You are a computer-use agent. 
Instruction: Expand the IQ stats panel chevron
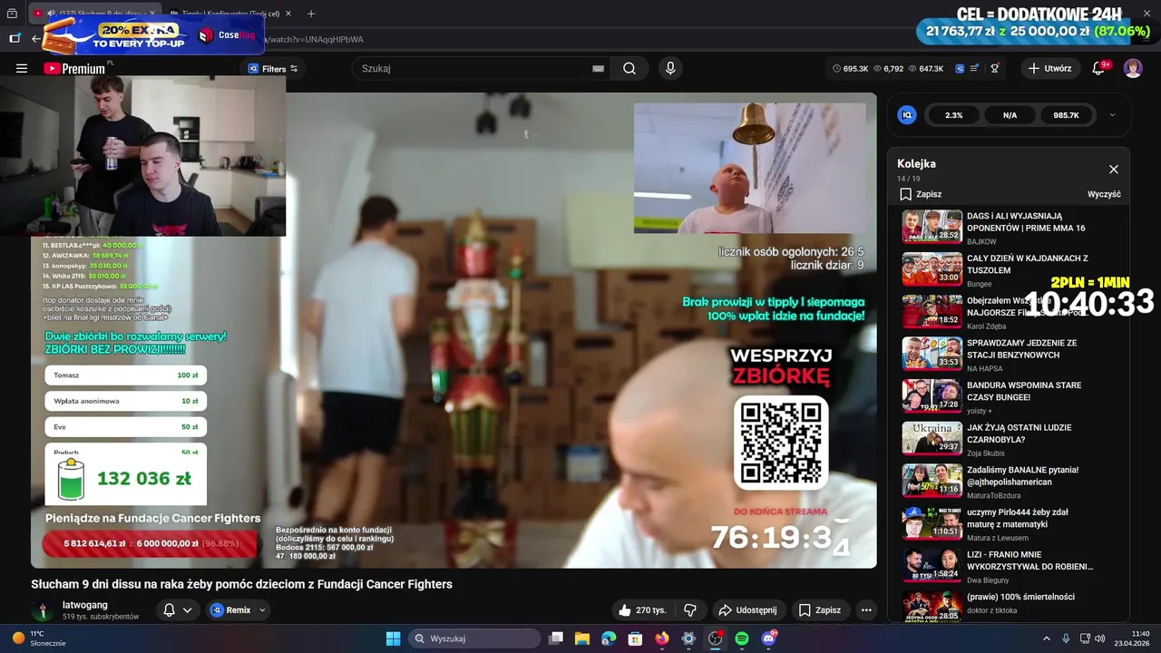[x=1112, y=115]
